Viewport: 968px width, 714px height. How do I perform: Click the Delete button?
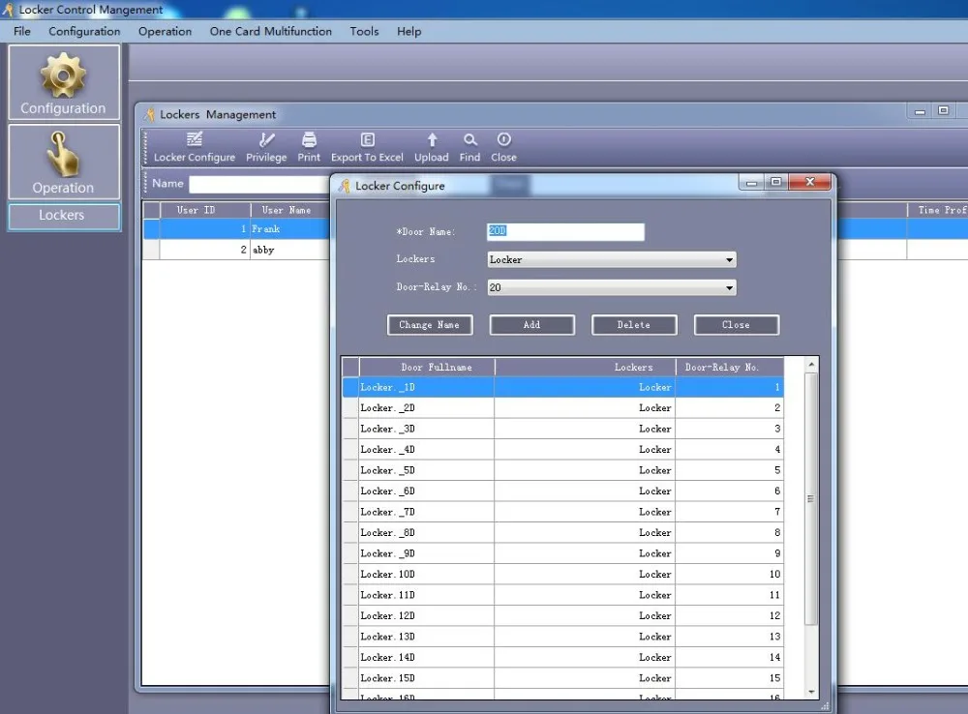pyautogui.click(x=634, y=325)
